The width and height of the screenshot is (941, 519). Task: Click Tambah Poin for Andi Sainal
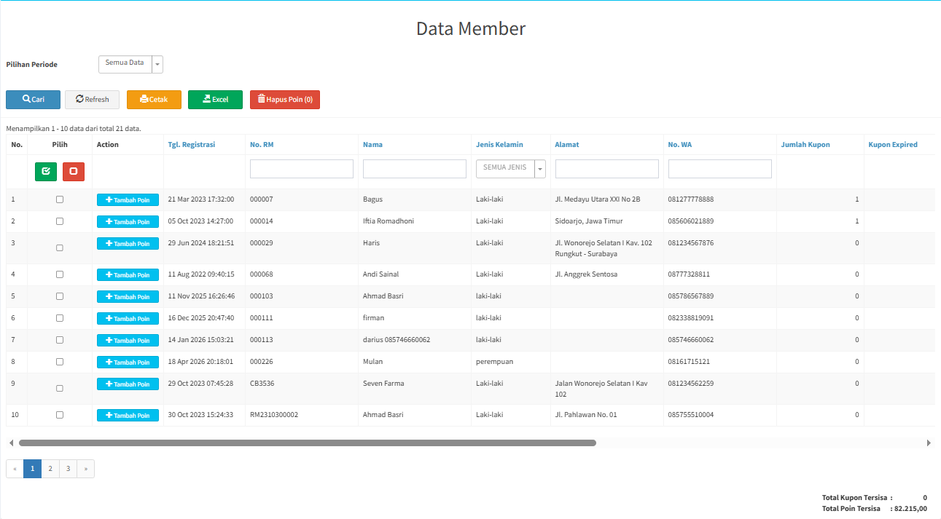[128, 275]
